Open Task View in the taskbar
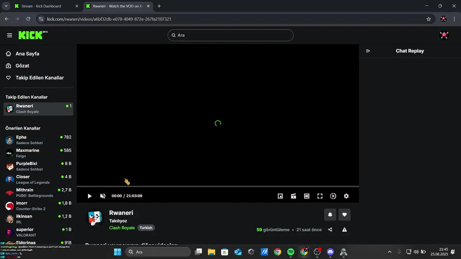This screenshot has width=461, height=259. click(x=198, y=252)
